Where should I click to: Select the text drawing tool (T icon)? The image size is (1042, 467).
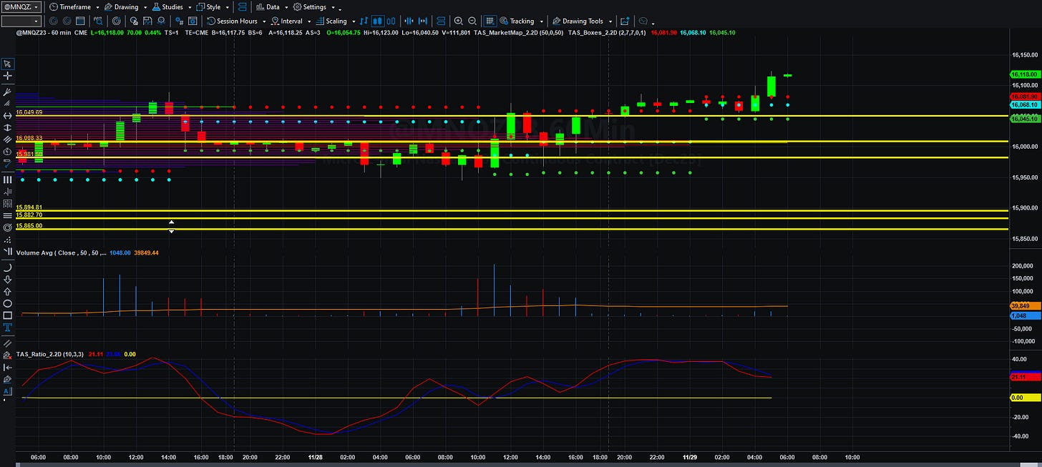pos(7,327)
